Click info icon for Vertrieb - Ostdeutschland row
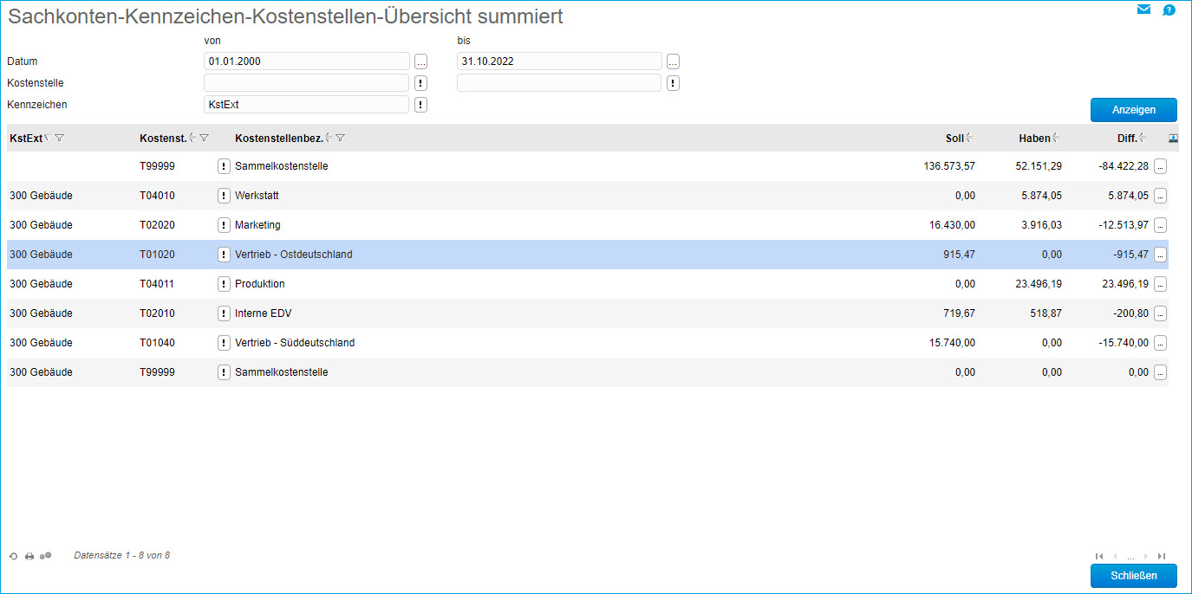This screenshot has height=594, width=1192. click(224, 255)
